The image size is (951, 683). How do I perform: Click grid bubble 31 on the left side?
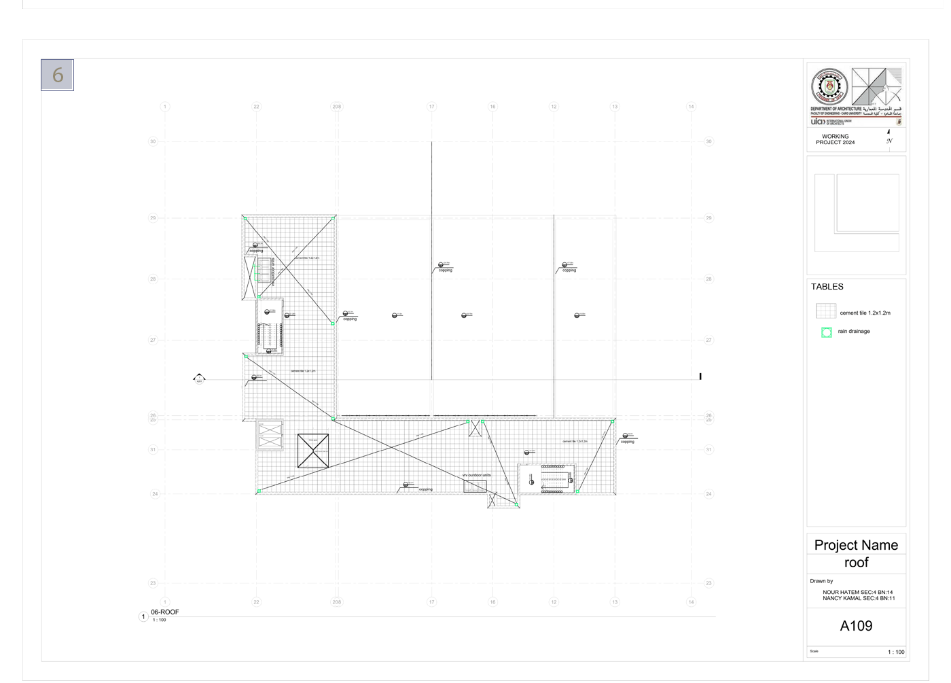pyautogui.click(x=153, y=449)
